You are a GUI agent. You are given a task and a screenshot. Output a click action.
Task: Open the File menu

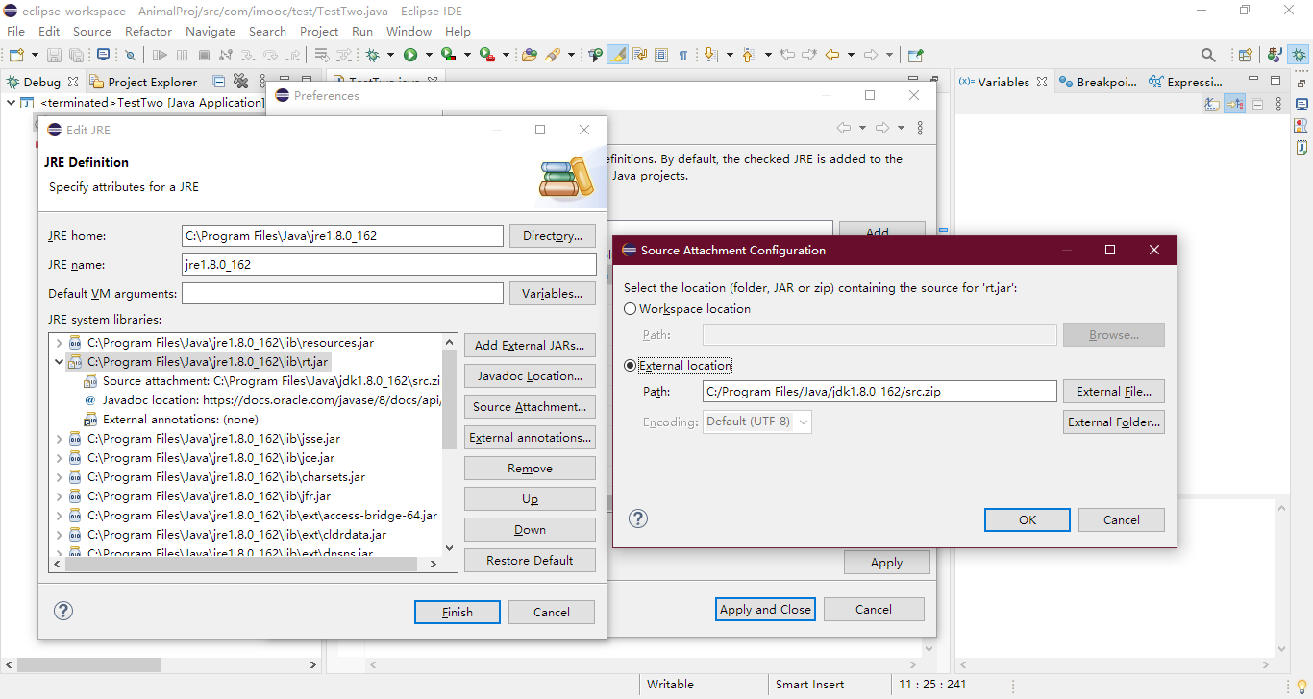click(15, 31)
